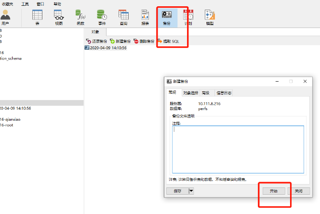The image size is (320, 214).
Task: Select the 对象 (Objects) tab
Action: 95,32
